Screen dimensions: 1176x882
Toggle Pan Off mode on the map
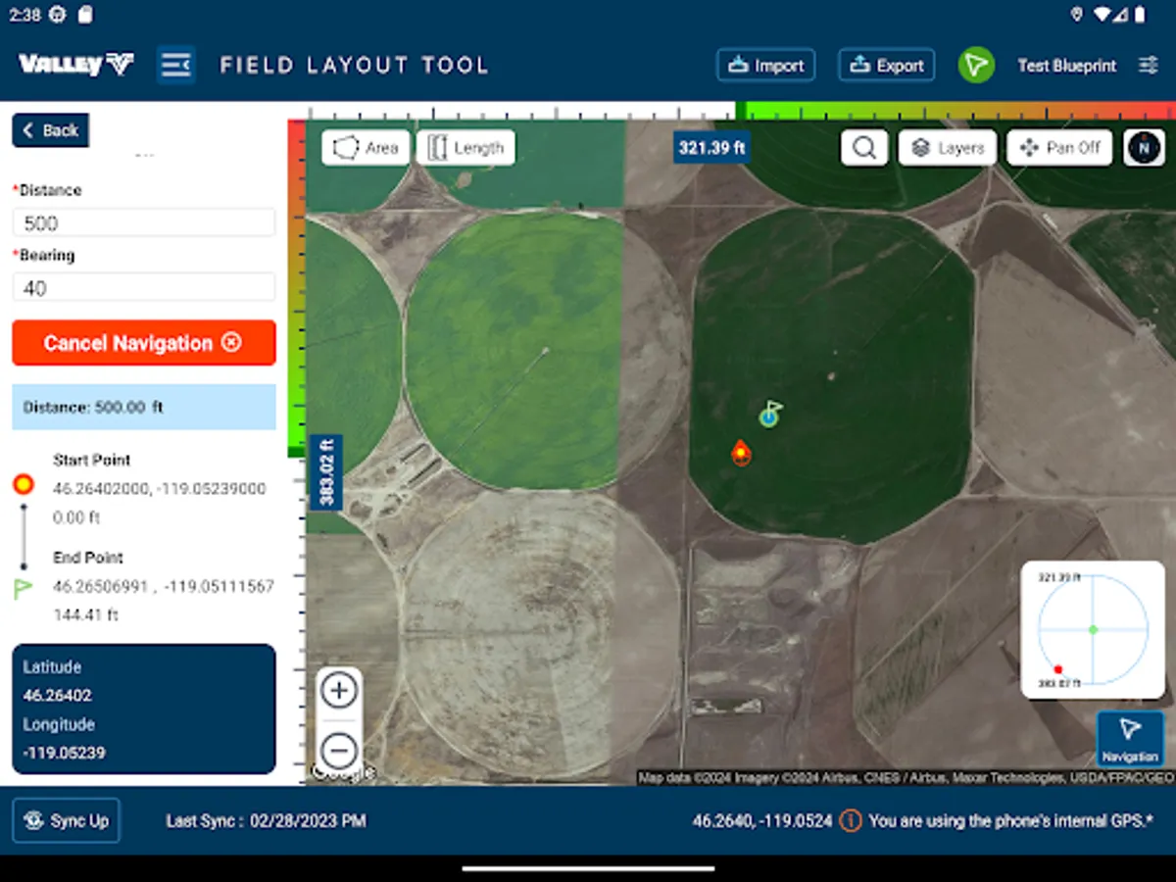1059,148
